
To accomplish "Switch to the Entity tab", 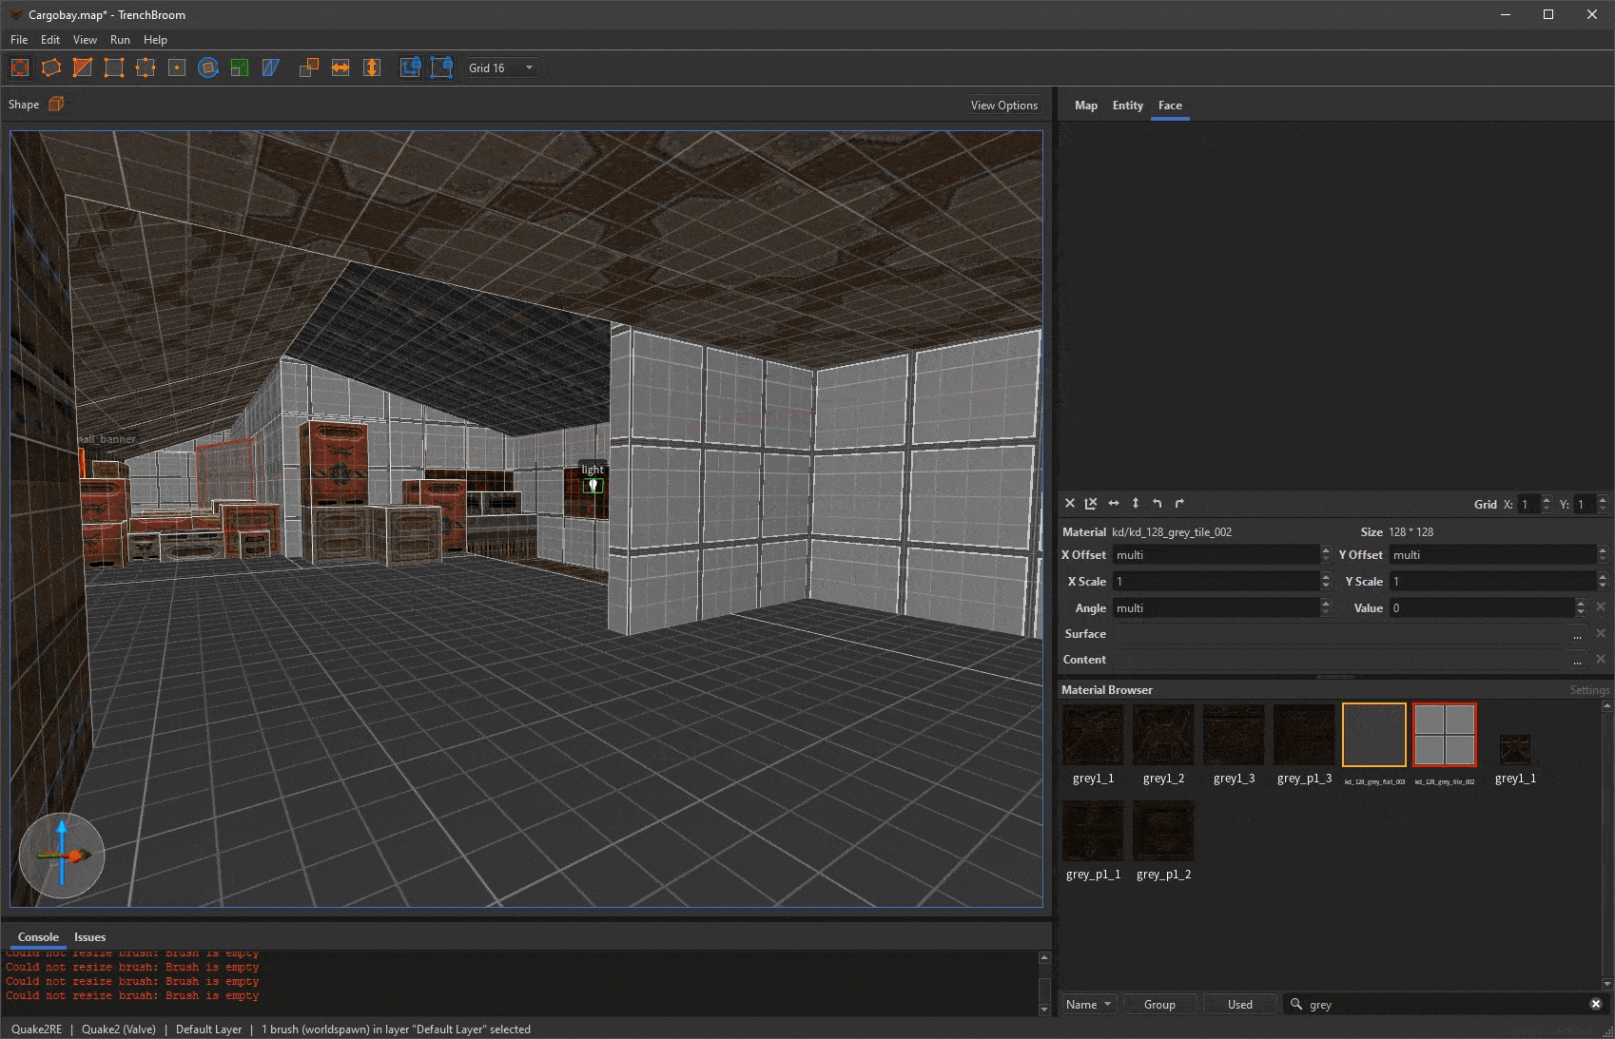I will tap(1127, 106).
